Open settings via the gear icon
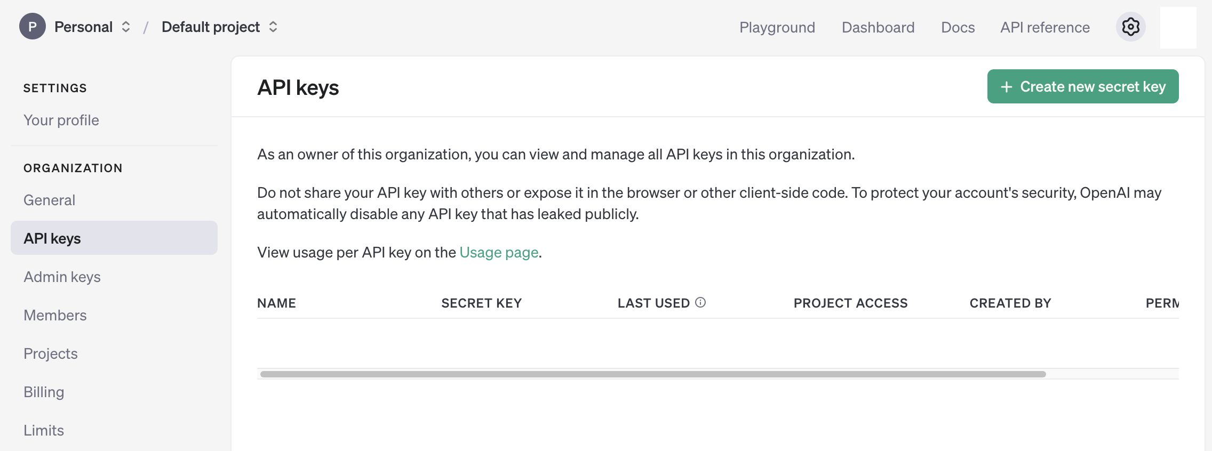Viewport: 1212px width, 451px height. click(x=1130, y=27)
